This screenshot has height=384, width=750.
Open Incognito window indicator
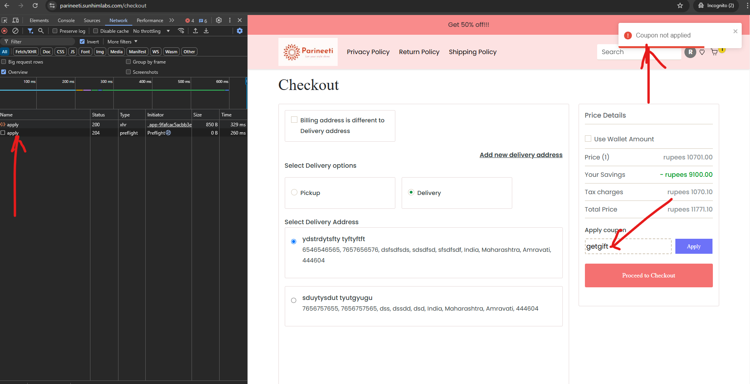coord(716,6)
